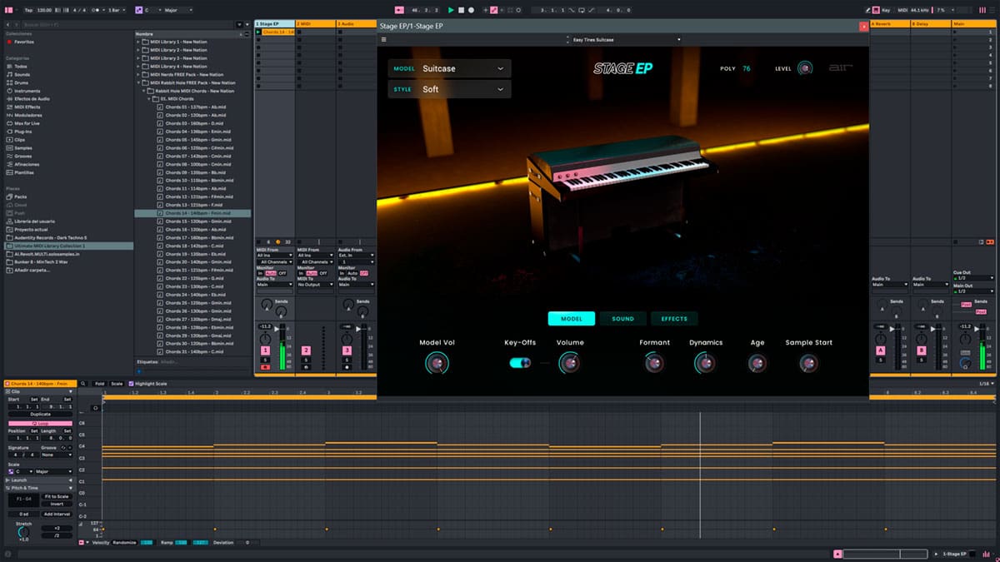This screenshot has height=562, width=1000.
Task: Toggle the Highlight Scale checkbox
Action: click(132, 383)
